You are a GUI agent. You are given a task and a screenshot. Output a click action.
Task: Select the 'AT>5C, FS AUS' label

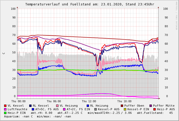47,109
